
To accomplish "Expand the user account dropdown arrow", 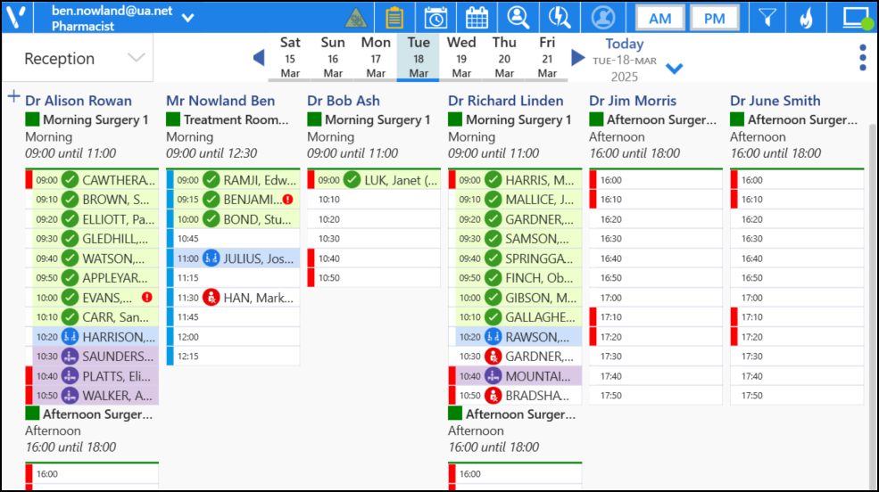I will (187, 18).
